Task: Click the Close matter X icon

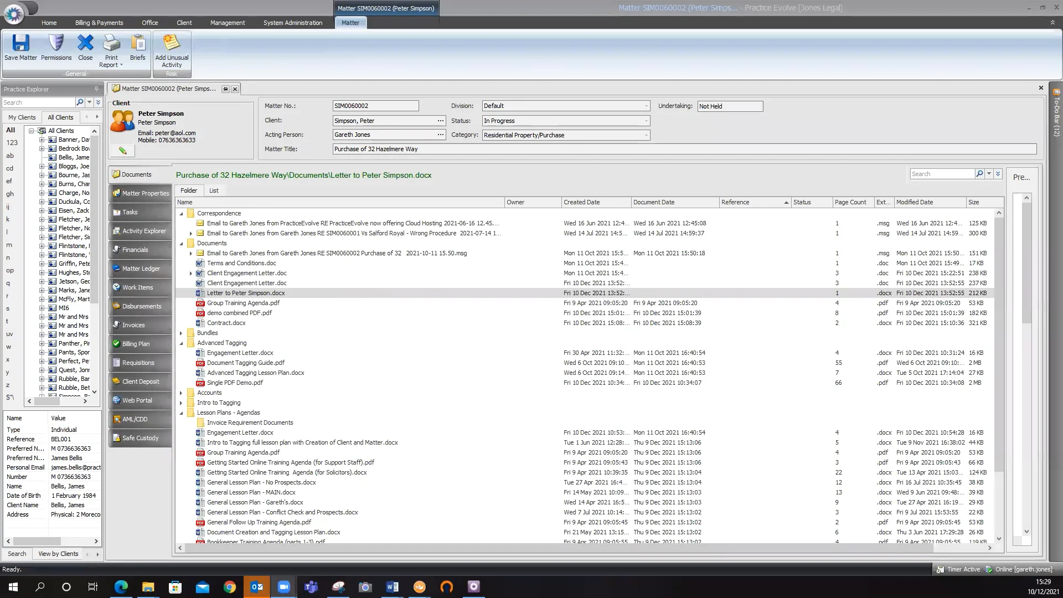Action: coord(85,43)
